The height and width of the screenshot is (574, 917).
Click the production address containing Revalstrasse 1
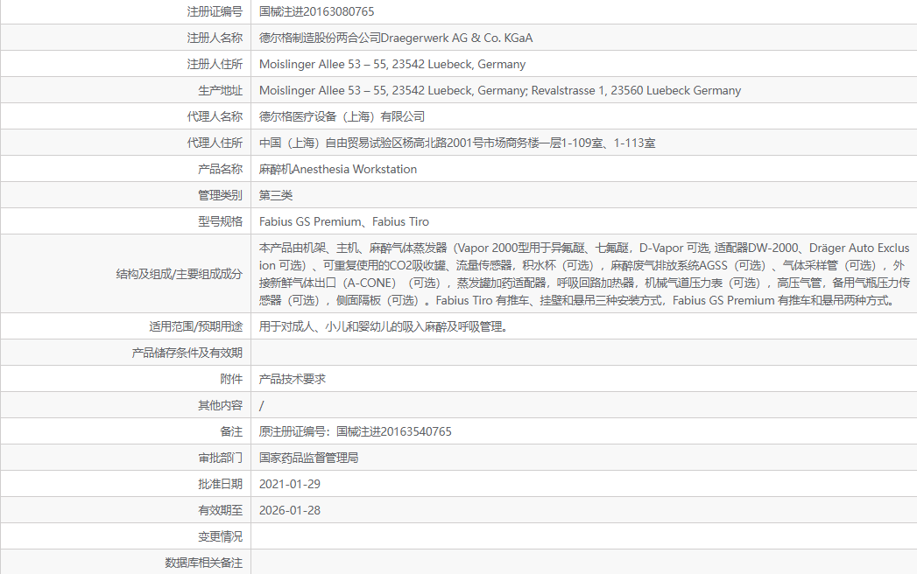pyautogui.click(x=500, y=91)
